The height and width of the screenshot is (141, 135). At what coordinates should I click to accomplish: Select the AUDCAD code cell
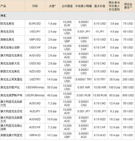pyautogui.click(x=35, y=103)
